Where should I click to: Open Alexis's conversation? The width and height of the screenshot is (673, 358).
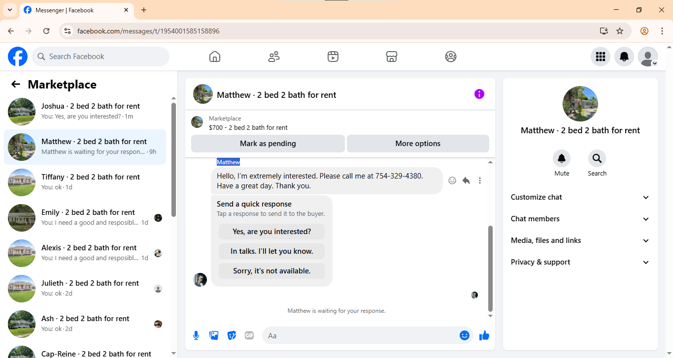85,253
